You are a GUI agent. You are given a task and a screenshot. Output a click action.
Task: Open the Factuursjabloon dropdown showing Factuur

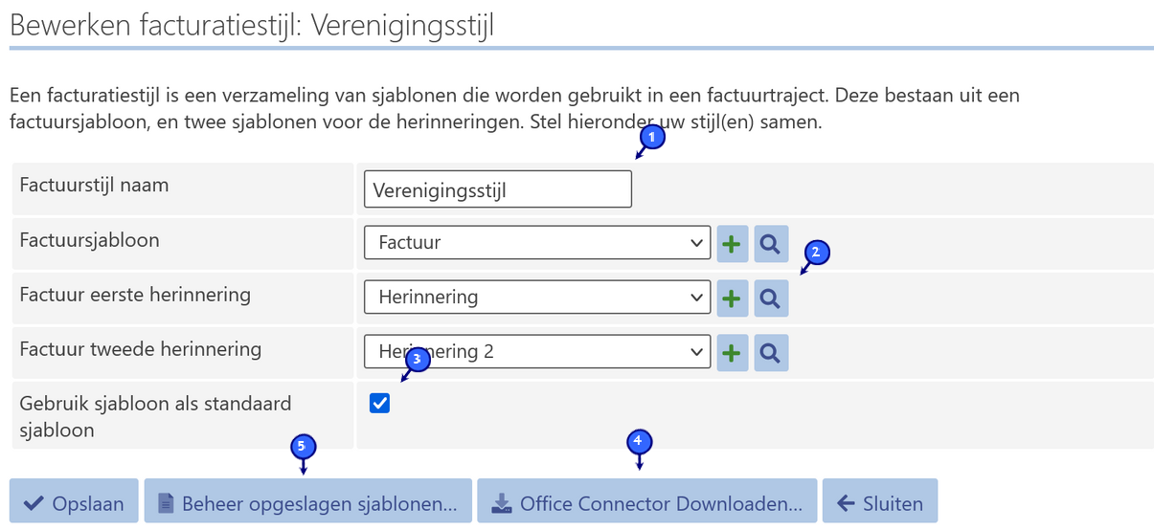pos(537,243)
